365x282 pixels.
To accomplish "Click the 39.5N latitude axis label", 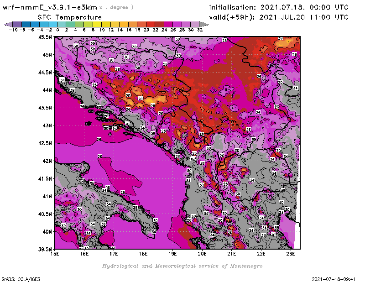I will [x=45, y=250].
